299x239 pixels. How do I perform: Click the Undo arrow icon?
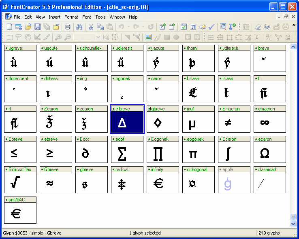[x=121, y=27]
